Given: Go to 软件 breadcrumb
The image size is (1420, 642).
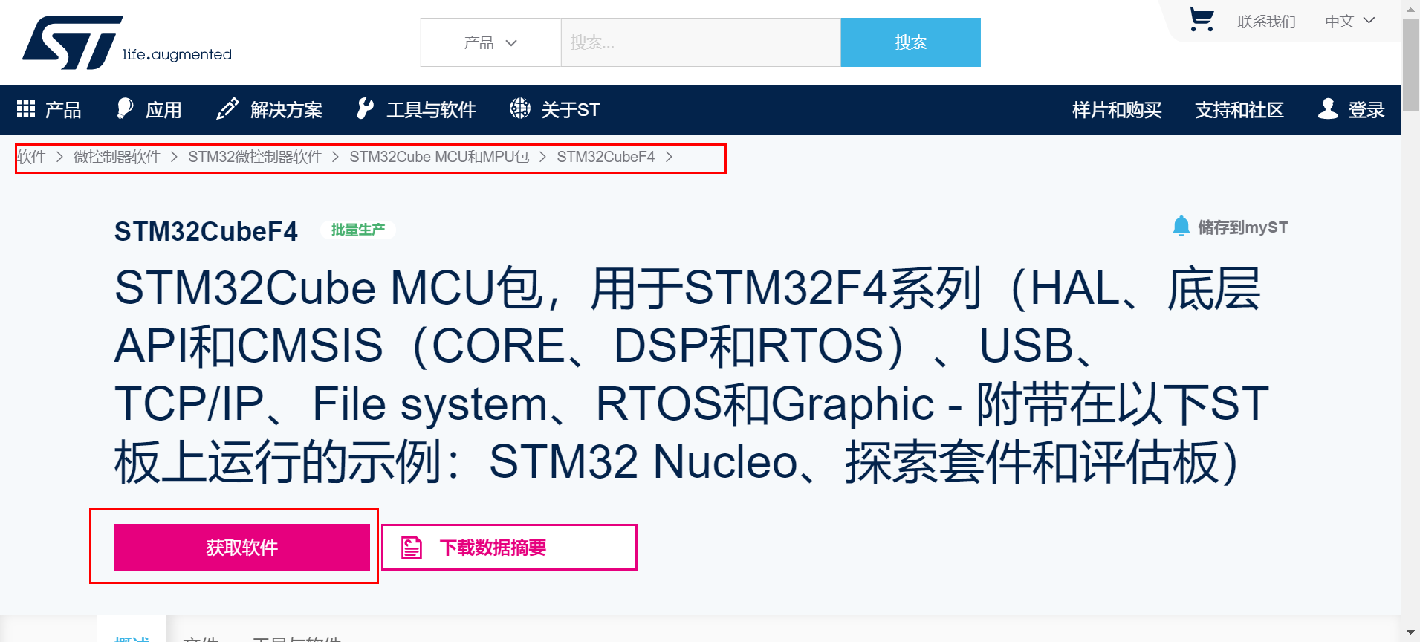Looking at the screenshot, I should (x=32, y=157).
